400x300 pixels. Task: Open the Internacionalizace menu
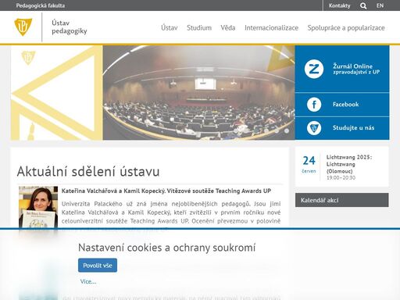coord(271,27)
